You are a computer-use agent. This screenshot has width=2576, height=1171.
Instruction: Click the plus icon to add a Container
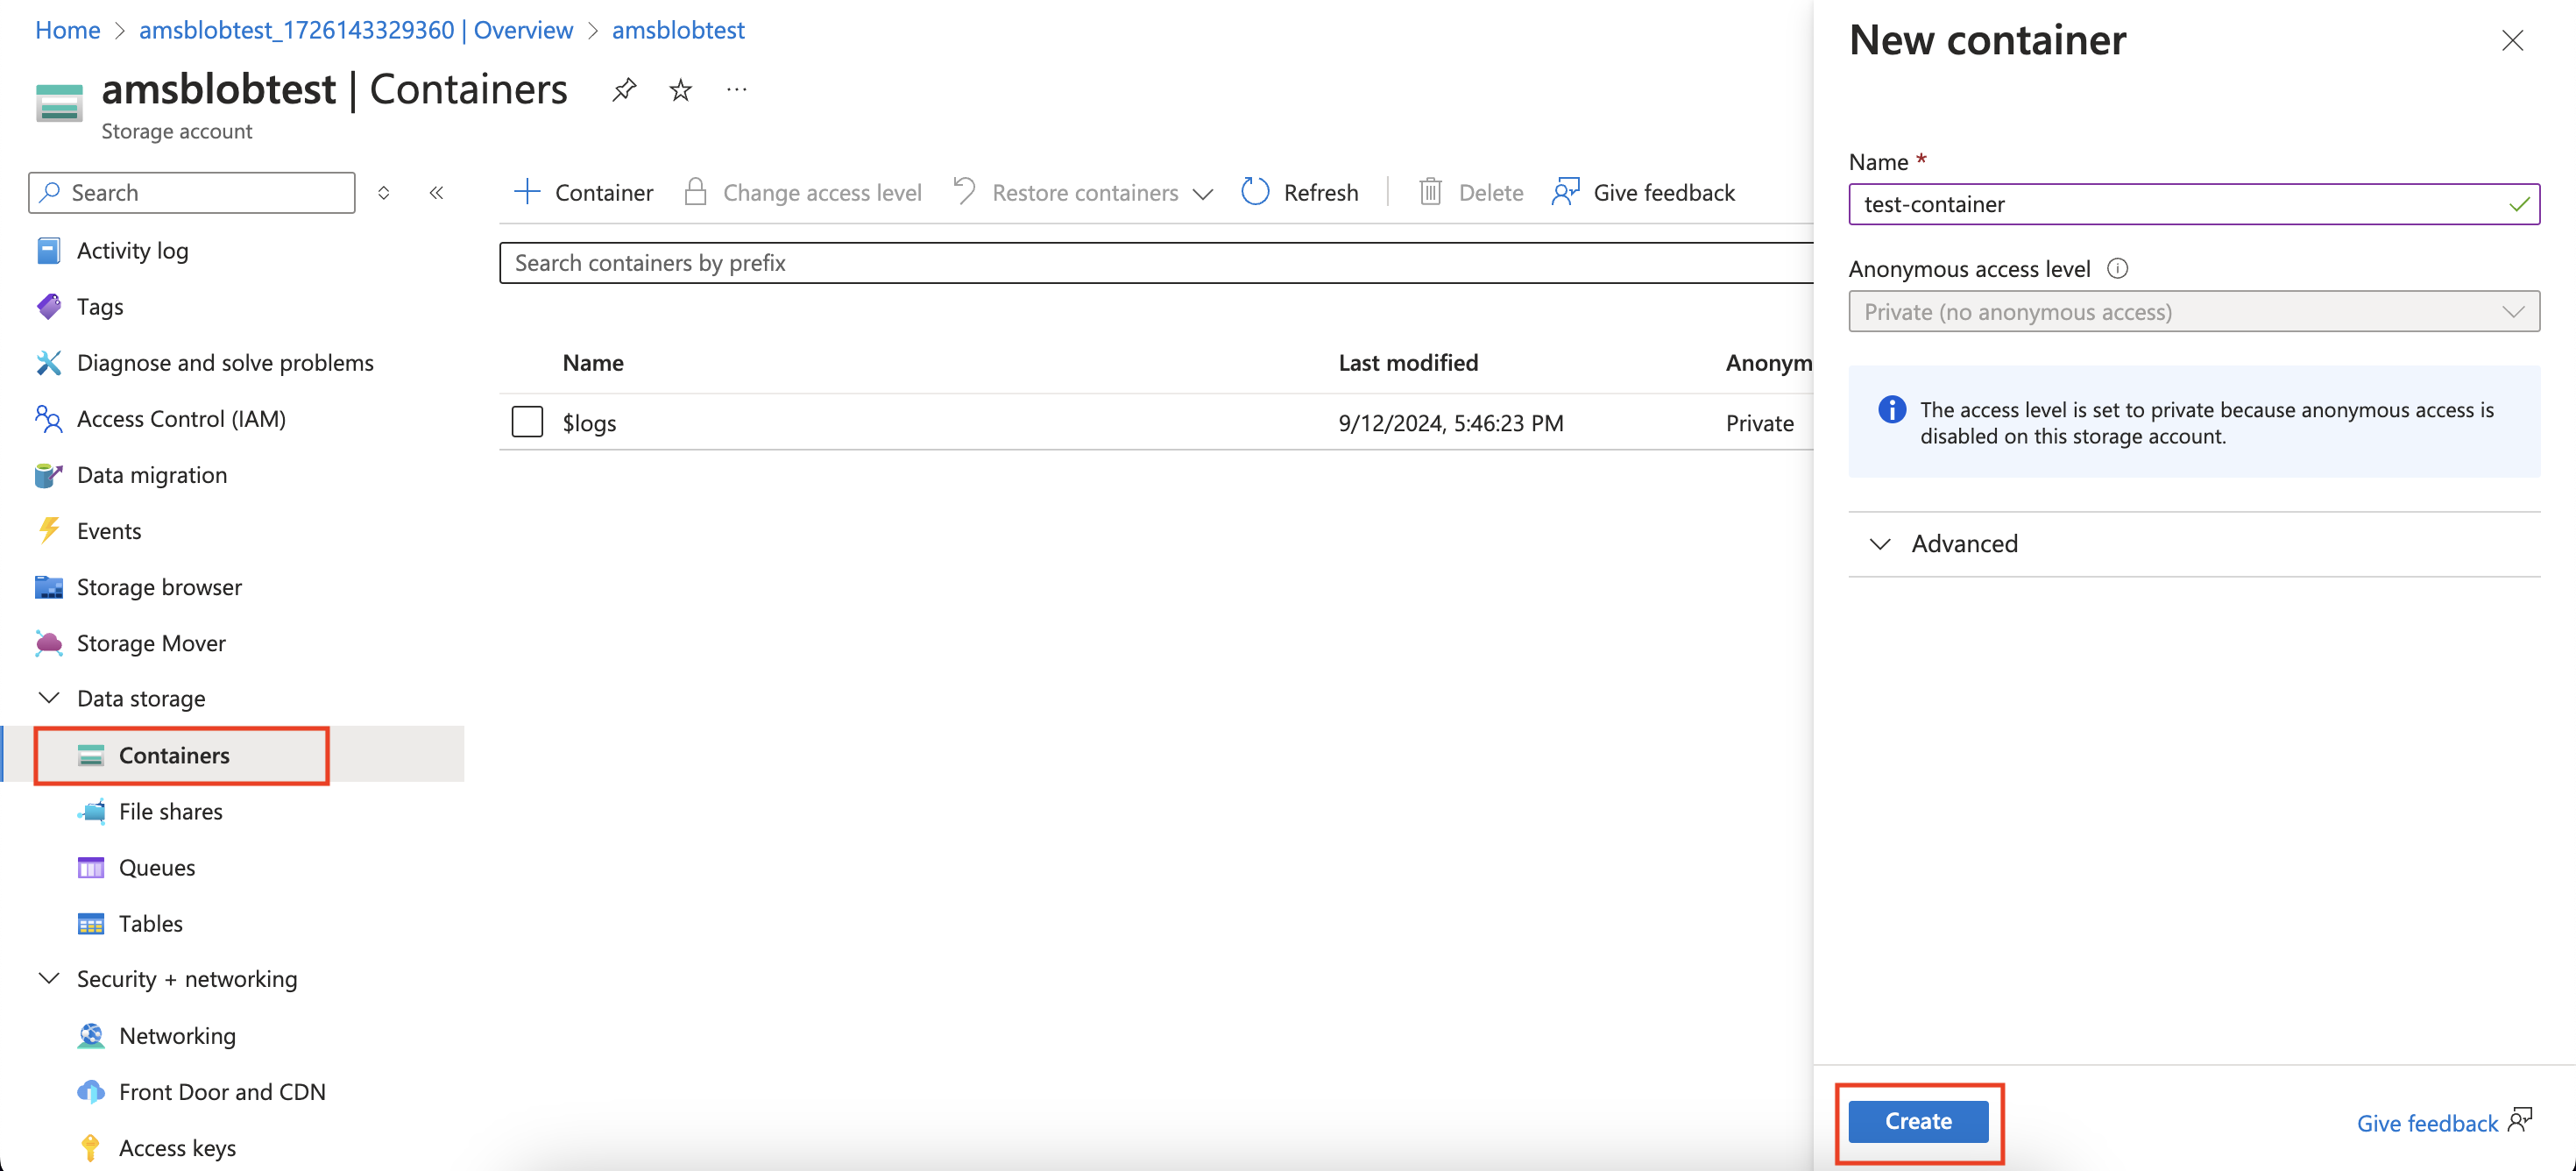(x=527, y=191)
